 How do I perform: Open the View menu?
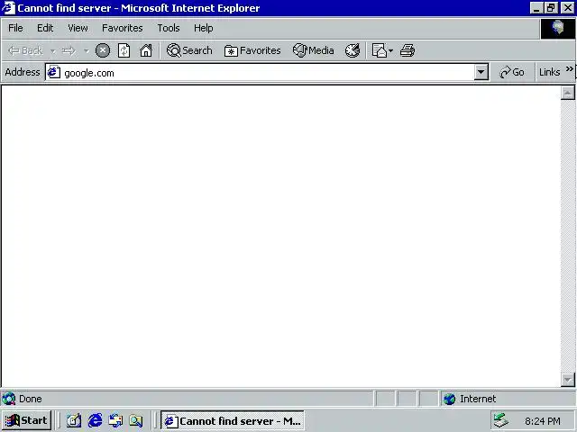78,28
